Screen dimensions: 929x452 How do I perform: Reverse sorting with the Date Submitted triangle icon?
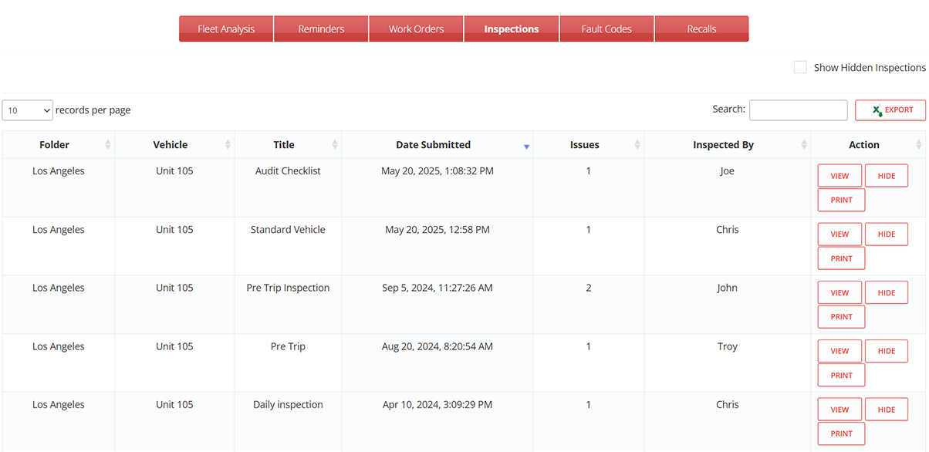click(526, 145)
